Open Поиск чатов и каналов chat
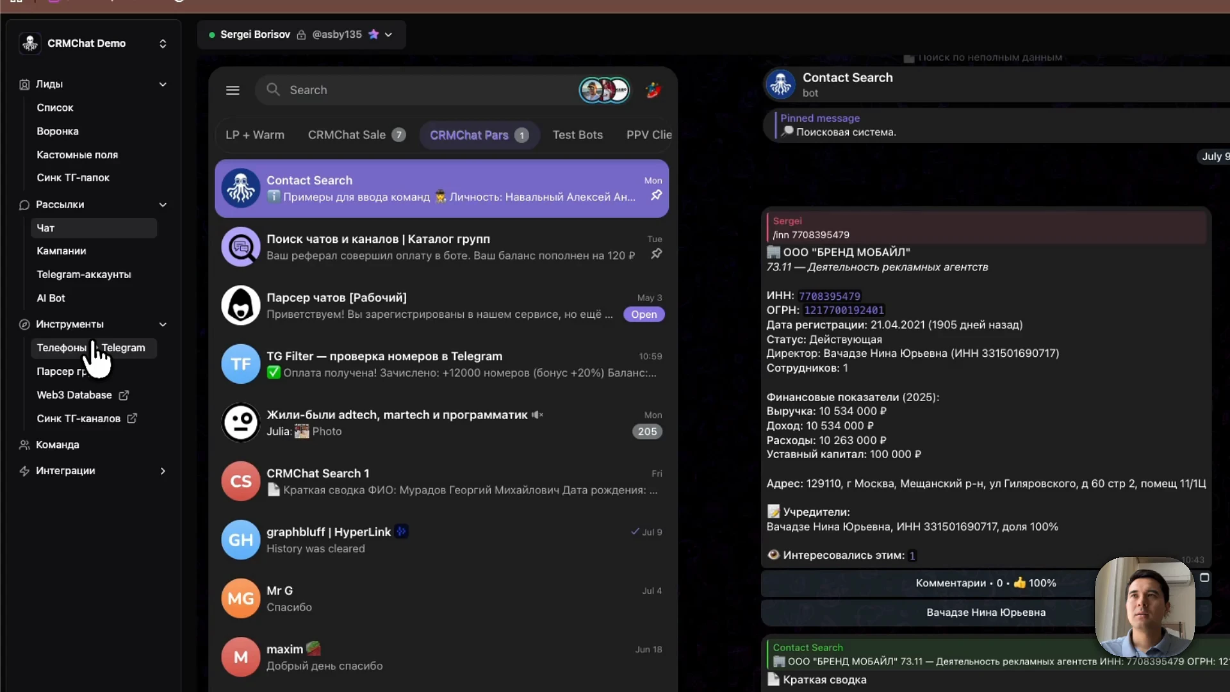The height and width of the screenshot is (692, 1230). [442, 247]
